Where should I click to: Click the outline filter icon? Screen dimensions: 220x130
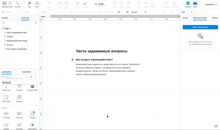tap(36, 23)
